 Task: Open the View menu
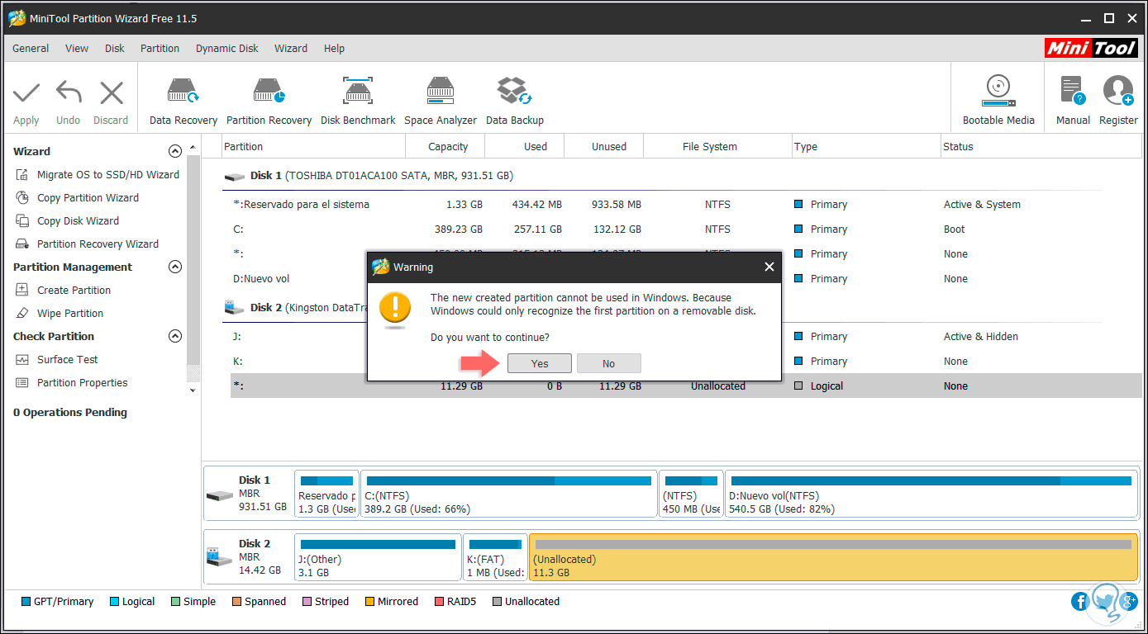(77, 49)
